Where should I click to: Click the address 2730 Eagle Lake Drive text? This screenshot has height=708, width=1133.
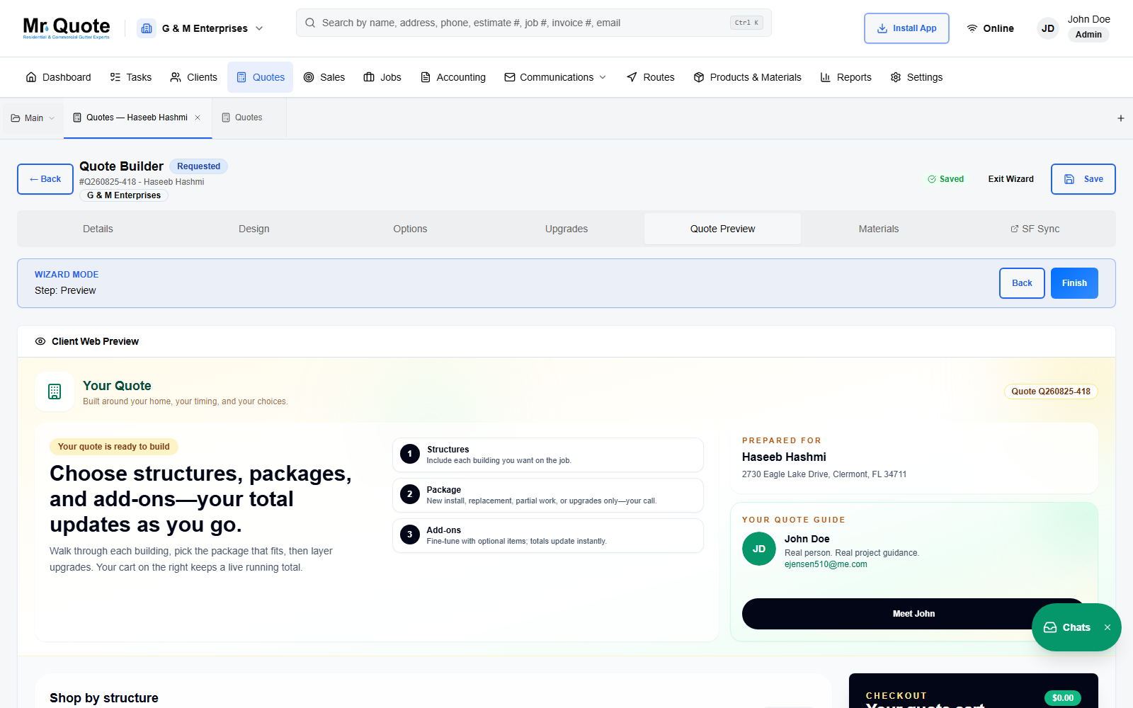click(824, 474)
